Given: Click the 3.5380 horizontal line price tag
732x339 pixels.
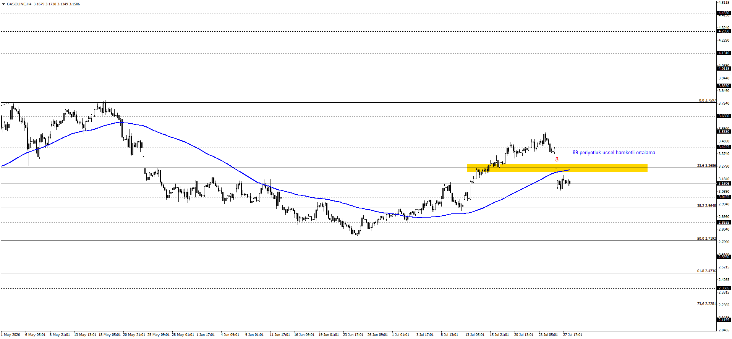Looking at the screenshot, I should [724, 132].
